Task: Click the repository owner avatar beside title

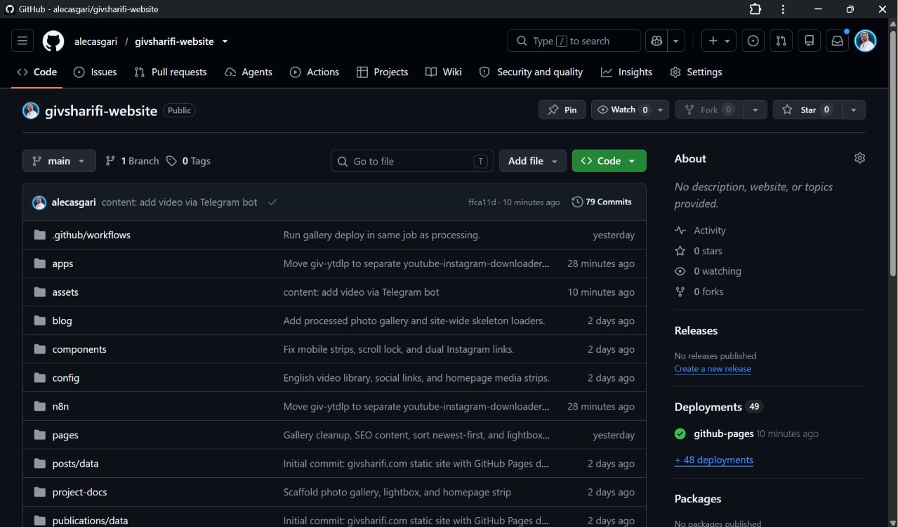Action: [31, 110]
